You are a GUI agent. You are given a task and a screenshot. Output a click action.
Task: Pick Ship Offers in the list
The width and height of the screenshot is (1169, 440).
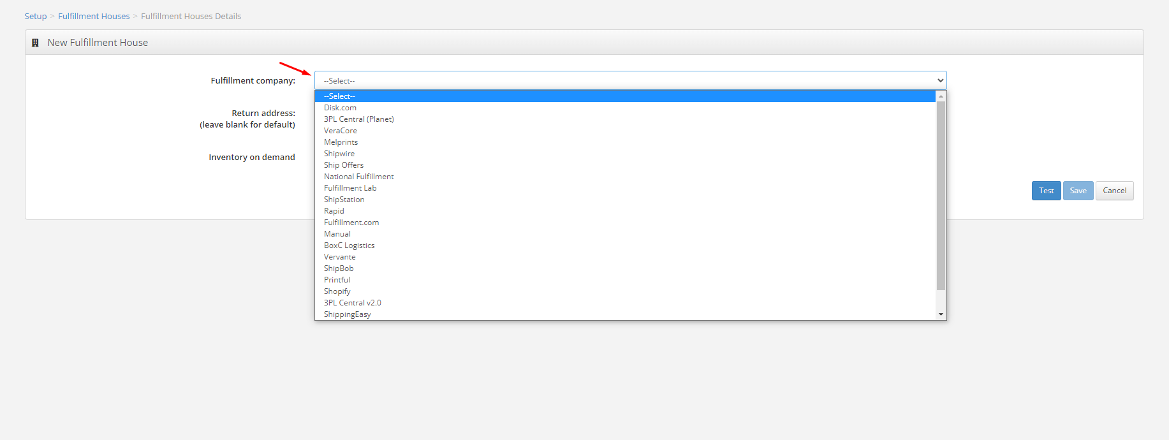click(x=625, y=165)
